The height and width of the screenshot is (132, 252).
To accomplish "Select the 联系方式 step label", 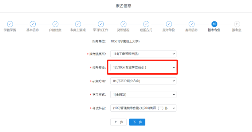I will click(146, 30).
